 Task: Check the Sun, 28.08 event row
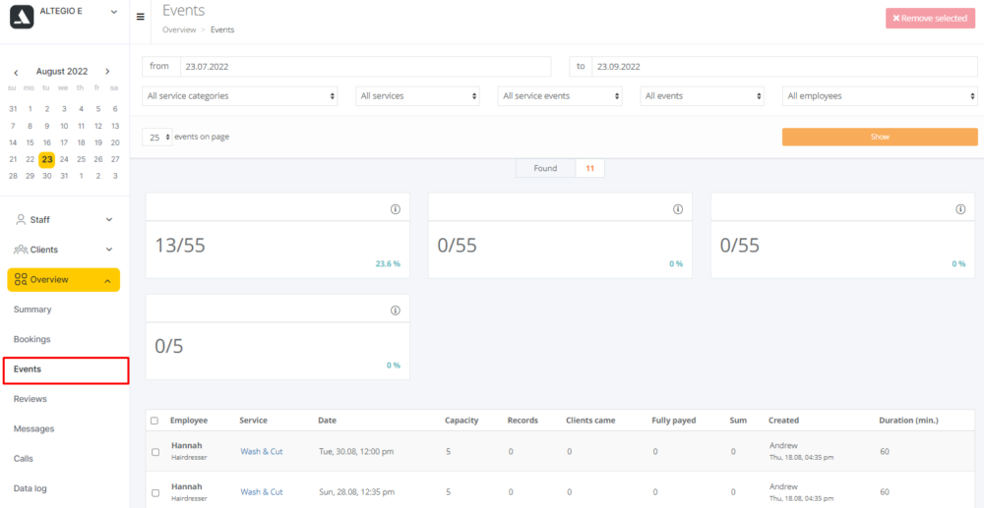pyautogui.click(x=155, y=493)
